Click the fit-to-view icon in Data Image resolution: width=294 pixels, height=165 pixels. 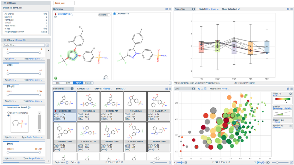click(205, 89)
